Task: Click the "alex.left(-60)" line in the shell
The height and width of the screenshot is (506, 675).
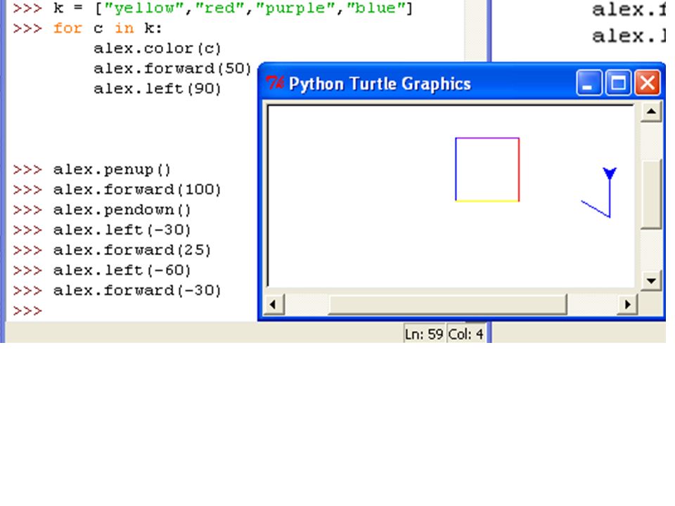Action: (122, 270)
